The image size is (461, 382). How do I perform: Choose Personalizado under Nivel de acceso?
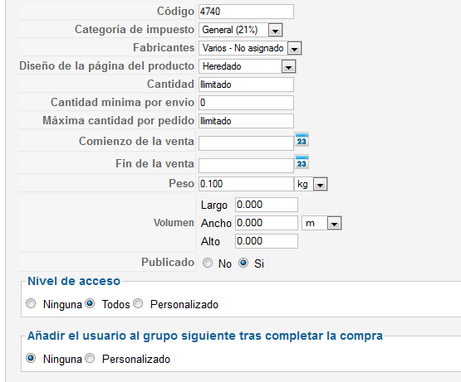coord(138,303)
